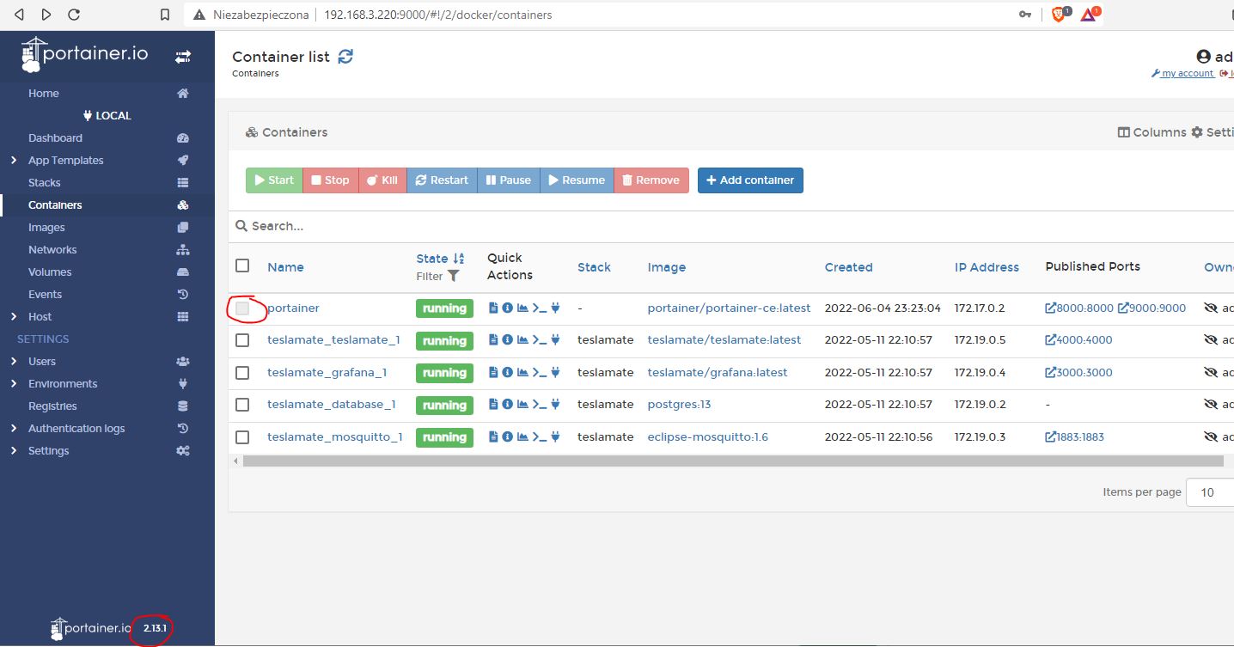Click the Add container button
The width and height of the screenshot is (1234, 647).
[750, 180]
